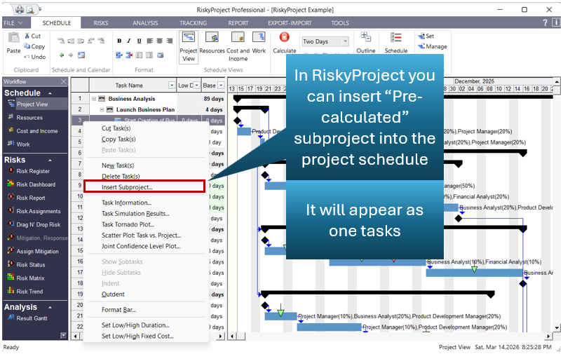
Task: Open the Task Name column filter dropdown
Action: click(x=171, y=86)
